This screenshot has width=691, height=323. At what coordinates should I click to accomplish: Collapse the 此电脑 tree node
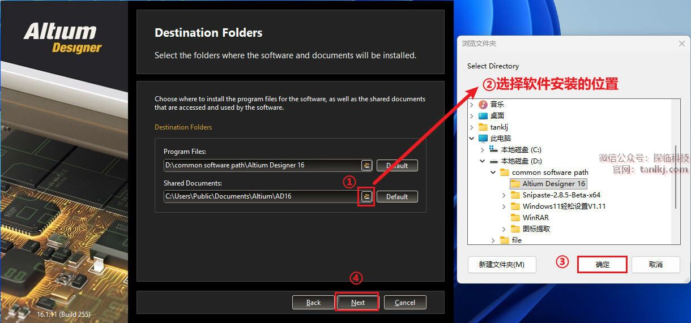coord(472,139)
